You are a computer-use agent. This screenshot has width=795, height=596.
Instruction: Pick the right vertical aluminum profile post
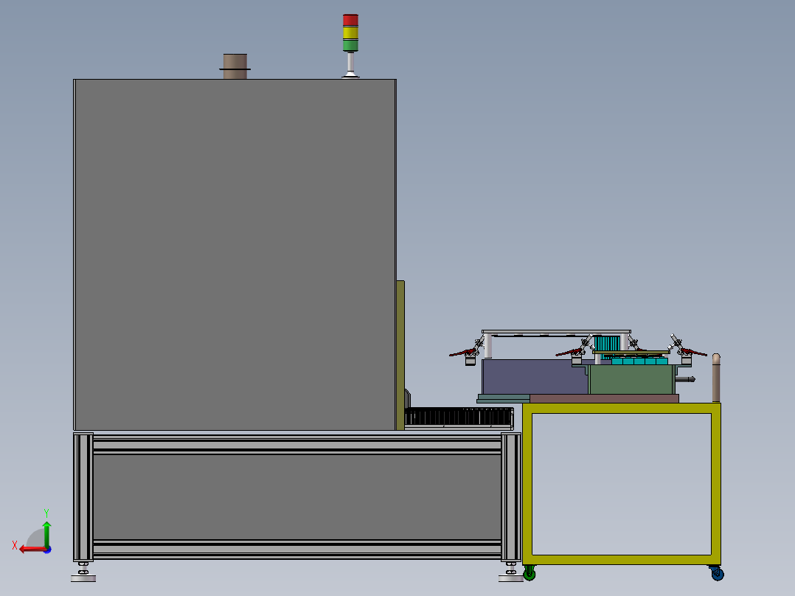pyautogui.click(x=510, y=496)
